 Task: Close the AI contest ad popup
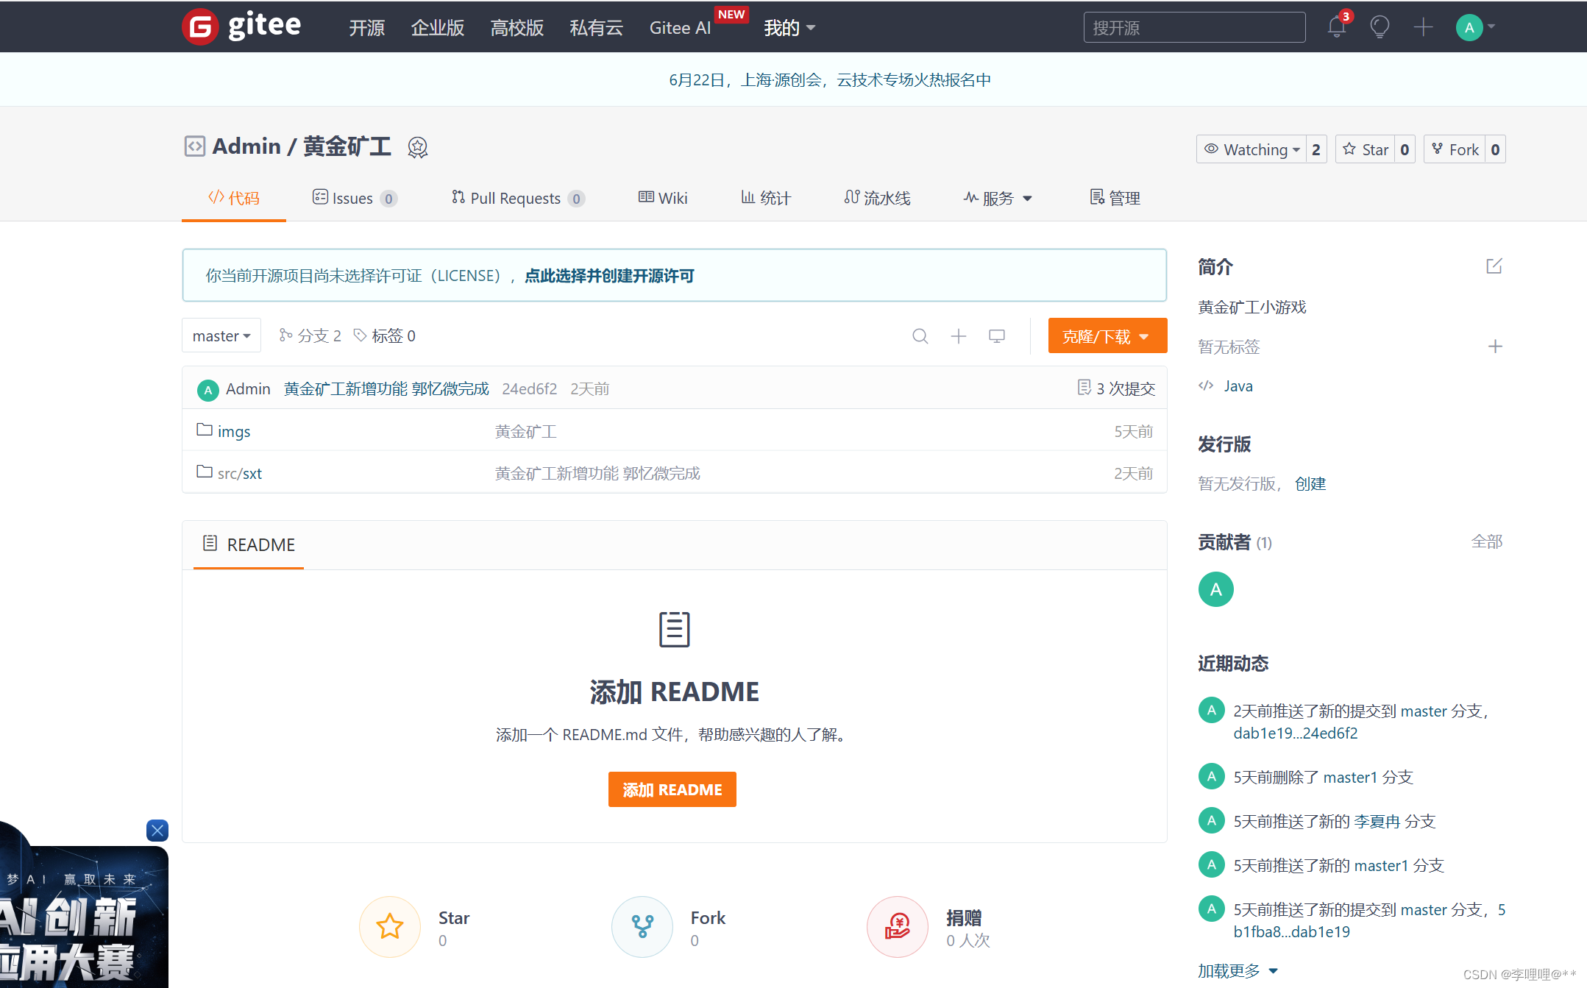pos(157,831)
